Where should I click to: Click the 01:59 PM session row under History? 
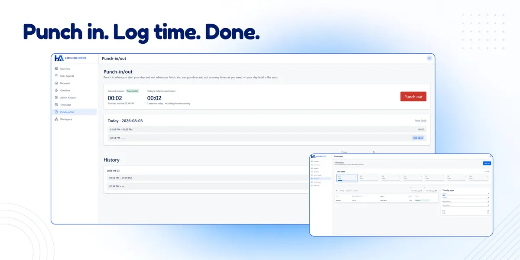pos(208,178)
